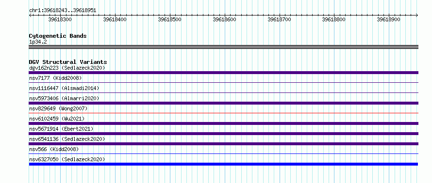Click the red line under nsv829649

click(x=223, y=113)
